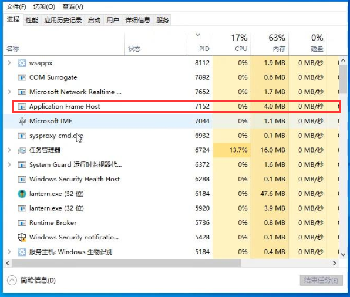Click PID 6288 cell
Screen dimensions: 350x297
[x=202, y=179]
